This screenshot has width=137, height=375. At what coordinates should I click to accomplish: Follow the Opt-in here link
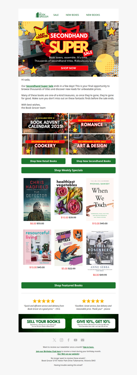pos(88,347)
